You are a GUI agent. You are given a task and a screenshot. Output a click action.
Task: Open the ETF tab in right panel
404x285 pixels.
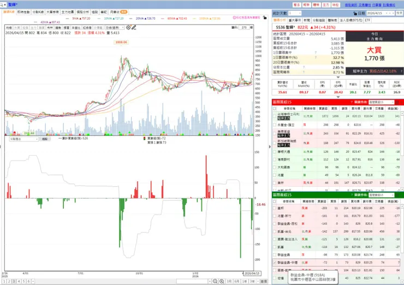tap(367, 20)
